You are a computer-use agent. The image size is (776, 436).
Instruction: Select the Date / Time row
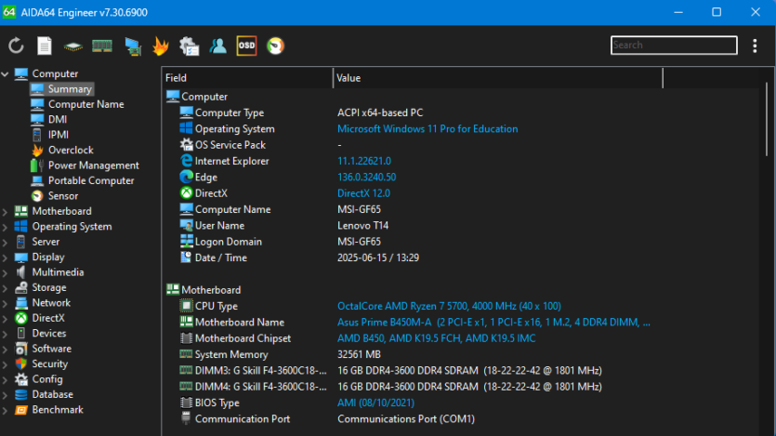460,258
